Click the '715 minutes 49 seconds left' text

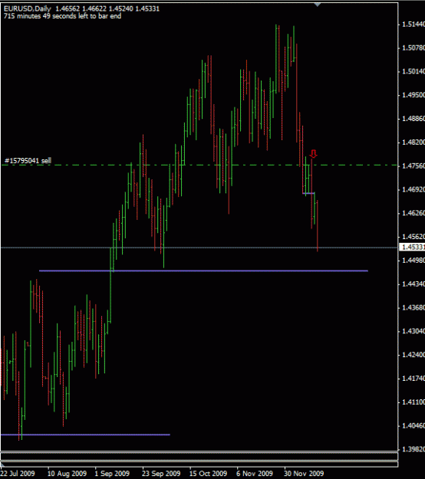(x=62, y=16)
